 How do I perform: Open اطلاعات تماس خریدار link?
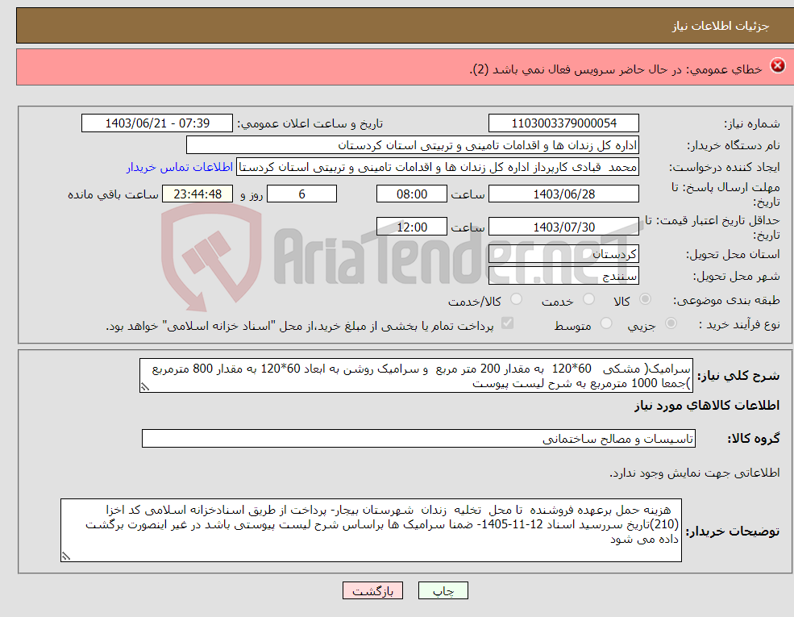point(180,167)
